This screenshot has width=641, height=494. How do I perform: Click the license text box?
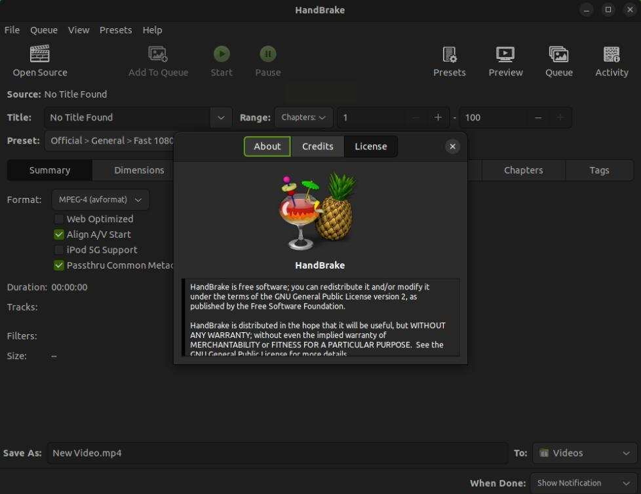(x=320, y=317)
